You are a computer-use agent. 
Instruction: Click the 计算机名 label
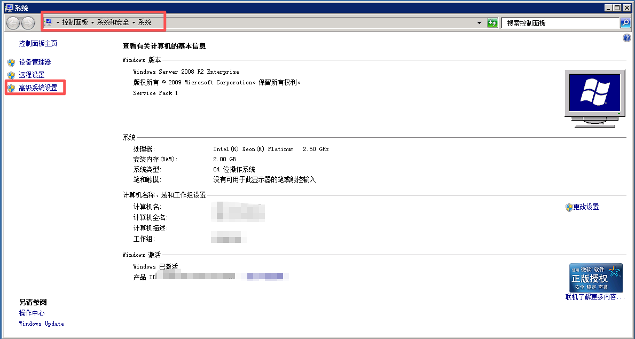[x=147, y=207]
